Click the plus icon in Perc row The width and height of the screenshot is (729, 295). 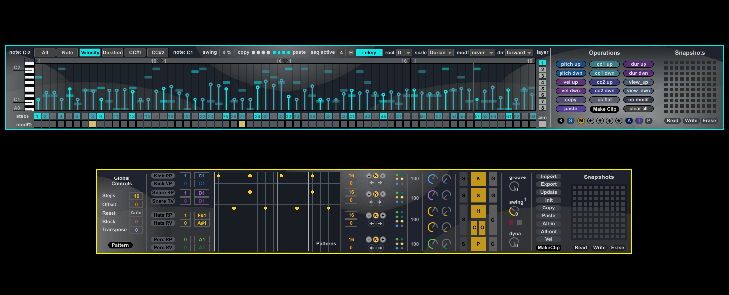pos(383,240)
